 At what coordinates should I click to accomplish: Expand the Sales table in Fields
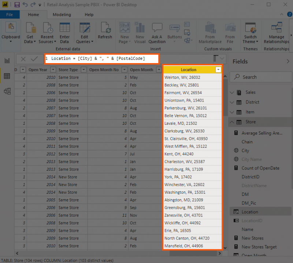click(x=231, y=92)
